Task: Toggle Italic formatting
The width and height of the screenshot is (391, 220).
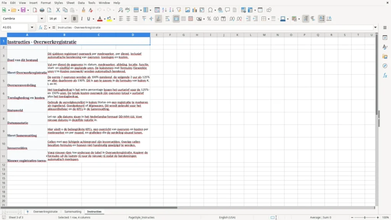Action: point(82,19)
